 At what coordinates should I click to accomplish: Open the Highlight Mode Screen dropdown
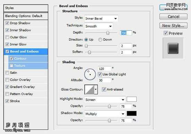click(x=105, y=100)
